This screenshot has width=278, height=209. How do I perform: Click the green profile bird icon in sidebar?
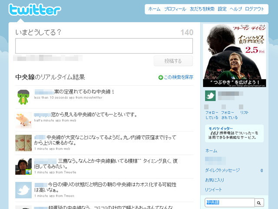click(210, 96)
